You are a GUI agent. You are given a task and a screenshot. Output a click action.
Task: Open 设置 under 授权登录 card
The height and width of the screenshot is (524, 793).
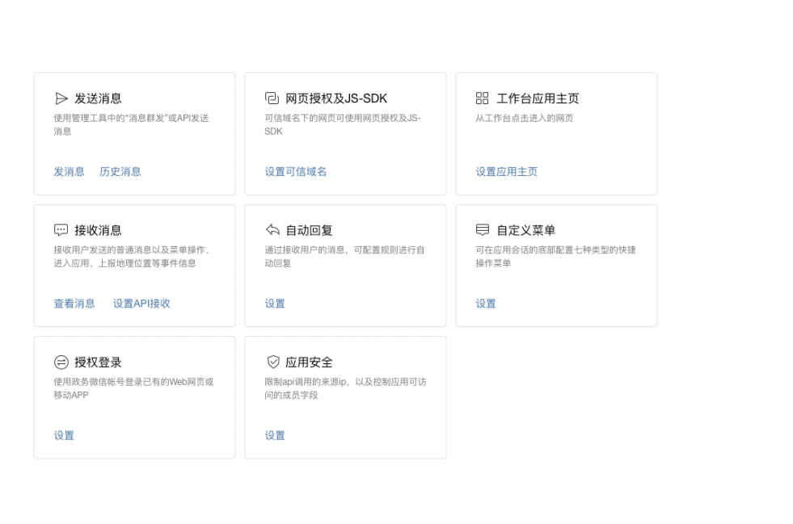tap(64, 435)
